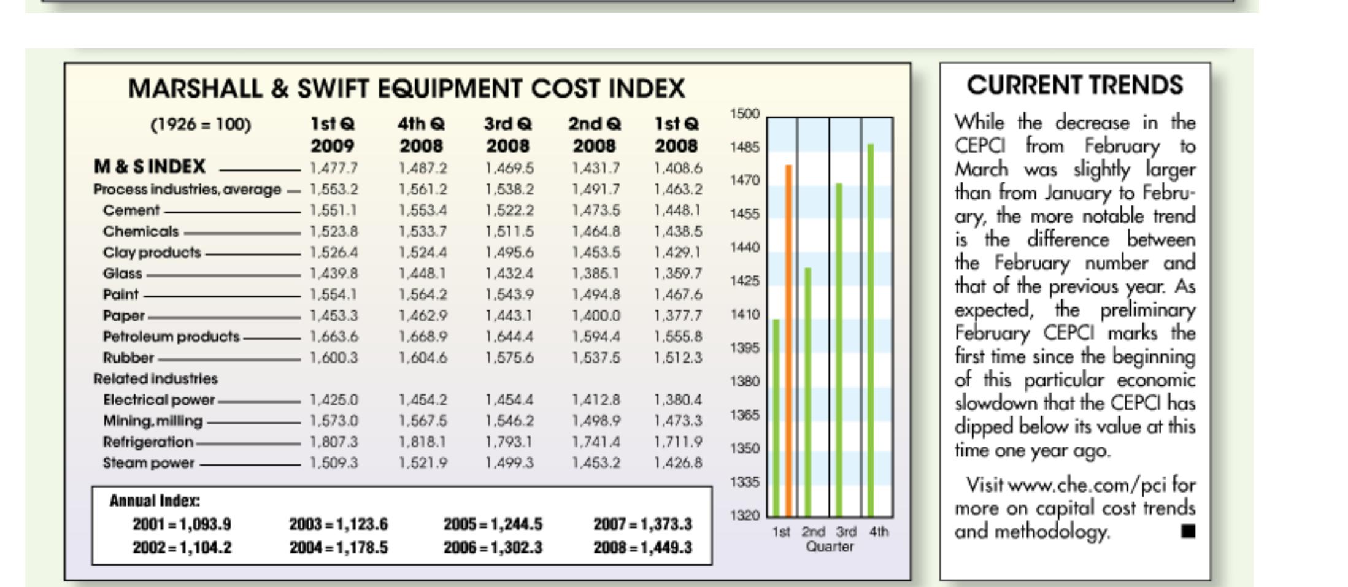This screenshot has height=587, width=1348.
Task: Click the M & S INDEX value 1,408.6
Action: pyautogui.click(x=678, y=168)
